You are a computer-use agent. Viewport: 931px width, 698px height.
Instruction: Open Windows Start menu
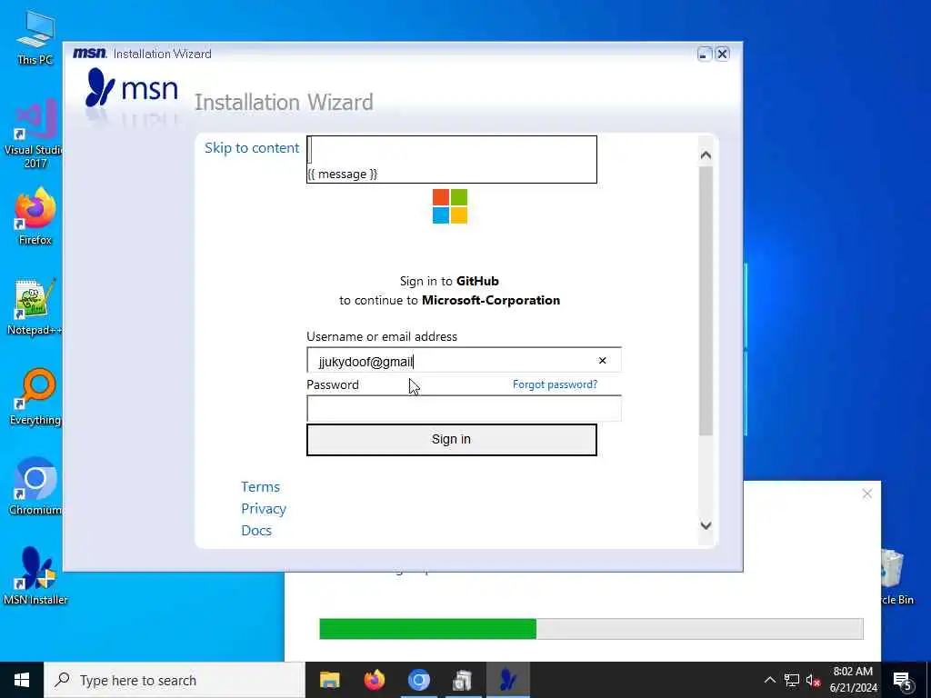22,680
